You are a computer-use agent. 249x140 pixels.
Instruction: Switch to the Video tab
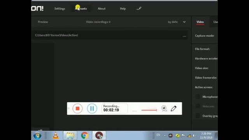coord(200,22)
